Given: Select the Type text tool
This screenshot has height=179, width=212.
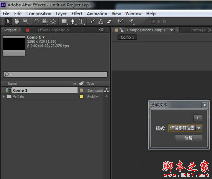Looking at the screenshot, I should click(x=81, y=21).
